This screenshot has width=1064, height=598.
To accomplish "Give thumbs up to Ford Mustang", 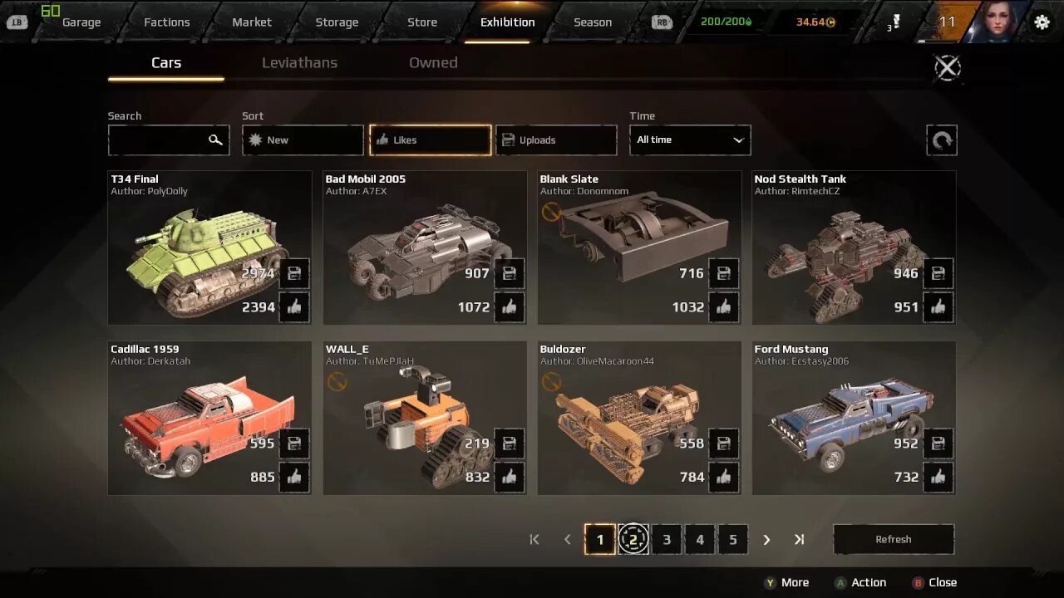I will (938, 478).
